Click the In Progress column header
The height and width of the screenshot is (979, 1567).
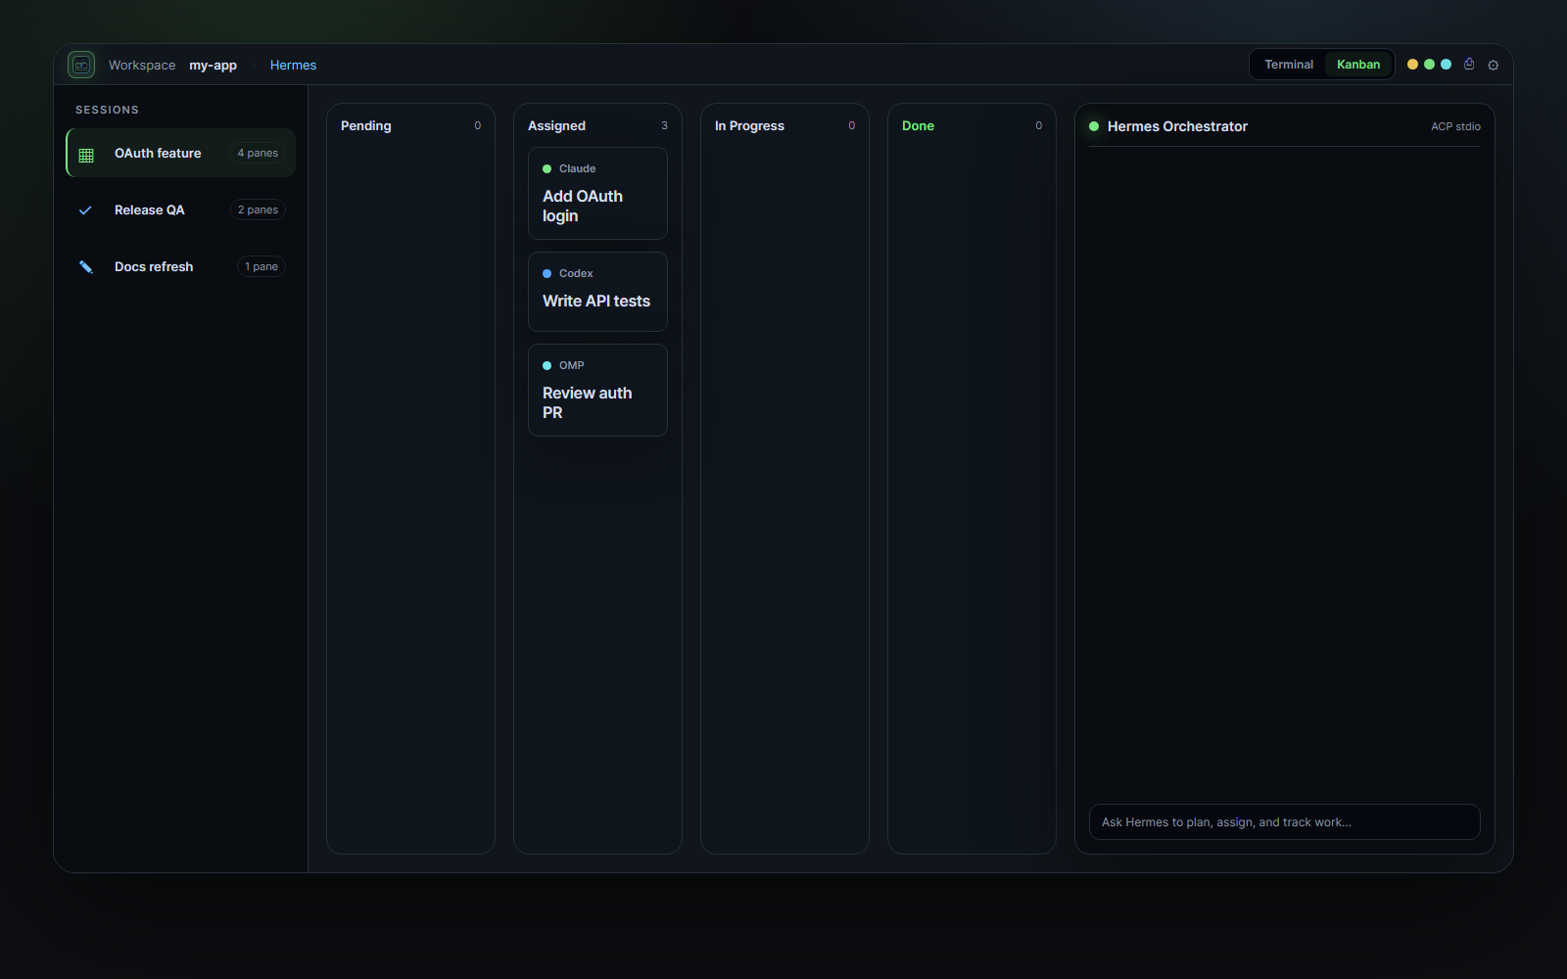[x=749, y=126]
